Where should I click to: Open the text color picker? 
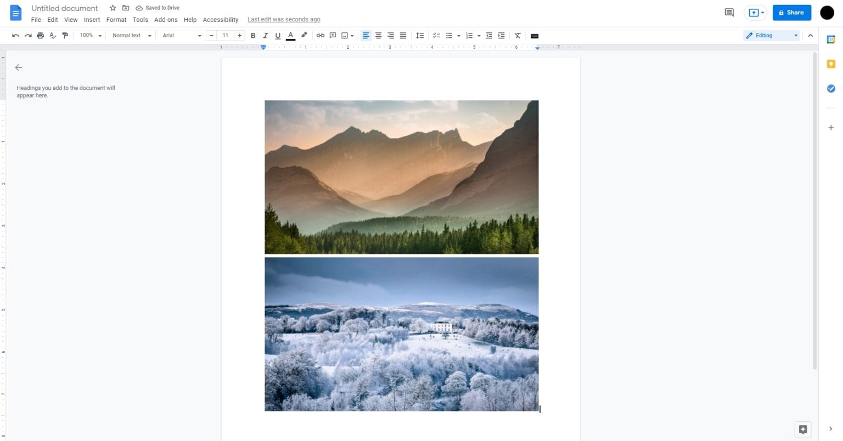290,35
